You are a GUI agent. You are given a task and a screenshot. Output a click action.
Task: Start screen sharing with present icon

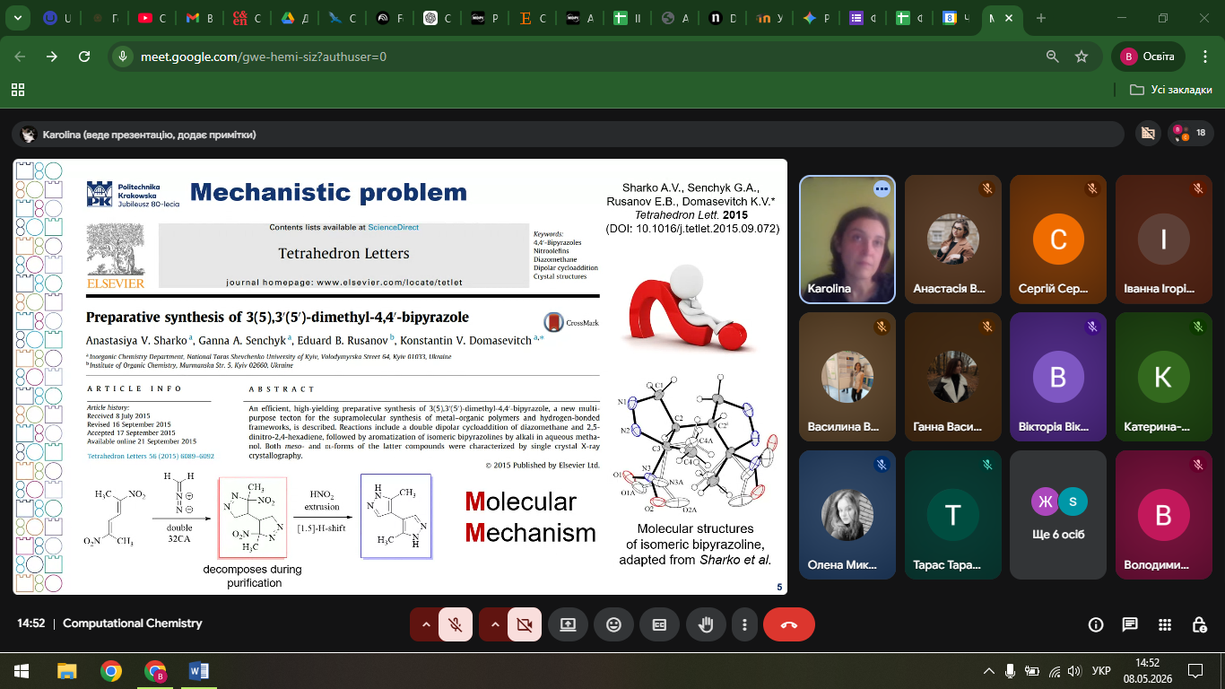(569, 625)
